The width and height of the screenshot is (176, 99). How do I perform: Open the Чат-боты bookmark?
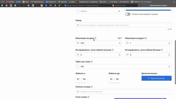119,2
